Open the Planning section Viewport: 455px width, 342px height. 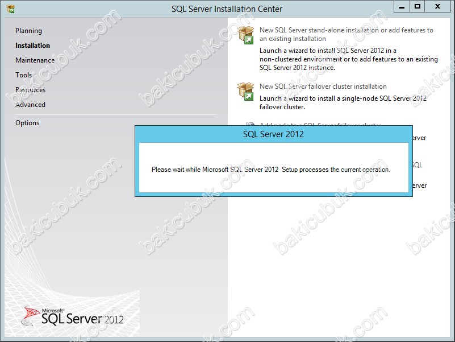click(28, 31)
